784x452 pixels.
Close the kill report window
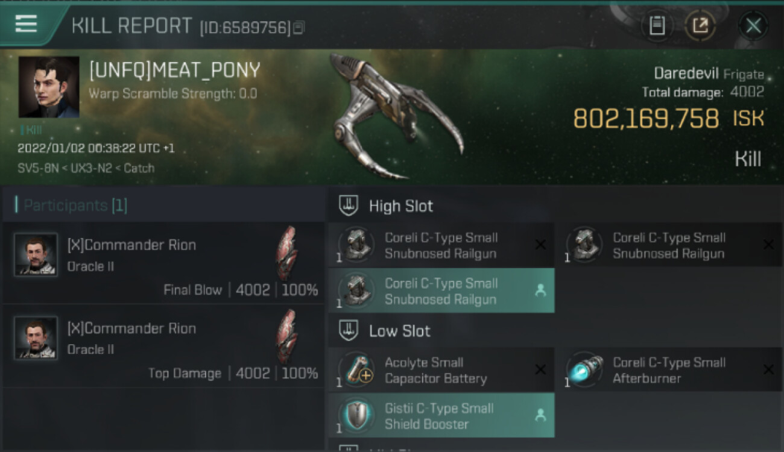pyautogui.click(x=753, y=25)
